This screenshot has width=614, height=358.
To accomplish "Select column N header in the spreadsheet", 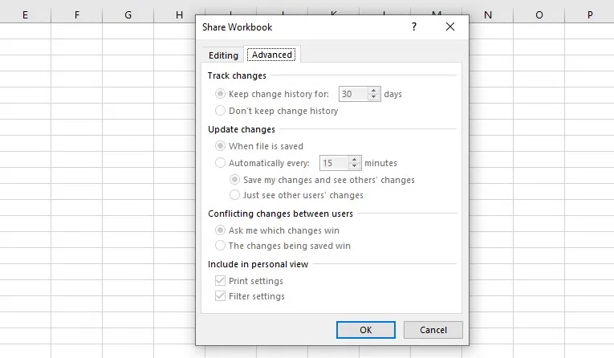I will tap(488, 15).
